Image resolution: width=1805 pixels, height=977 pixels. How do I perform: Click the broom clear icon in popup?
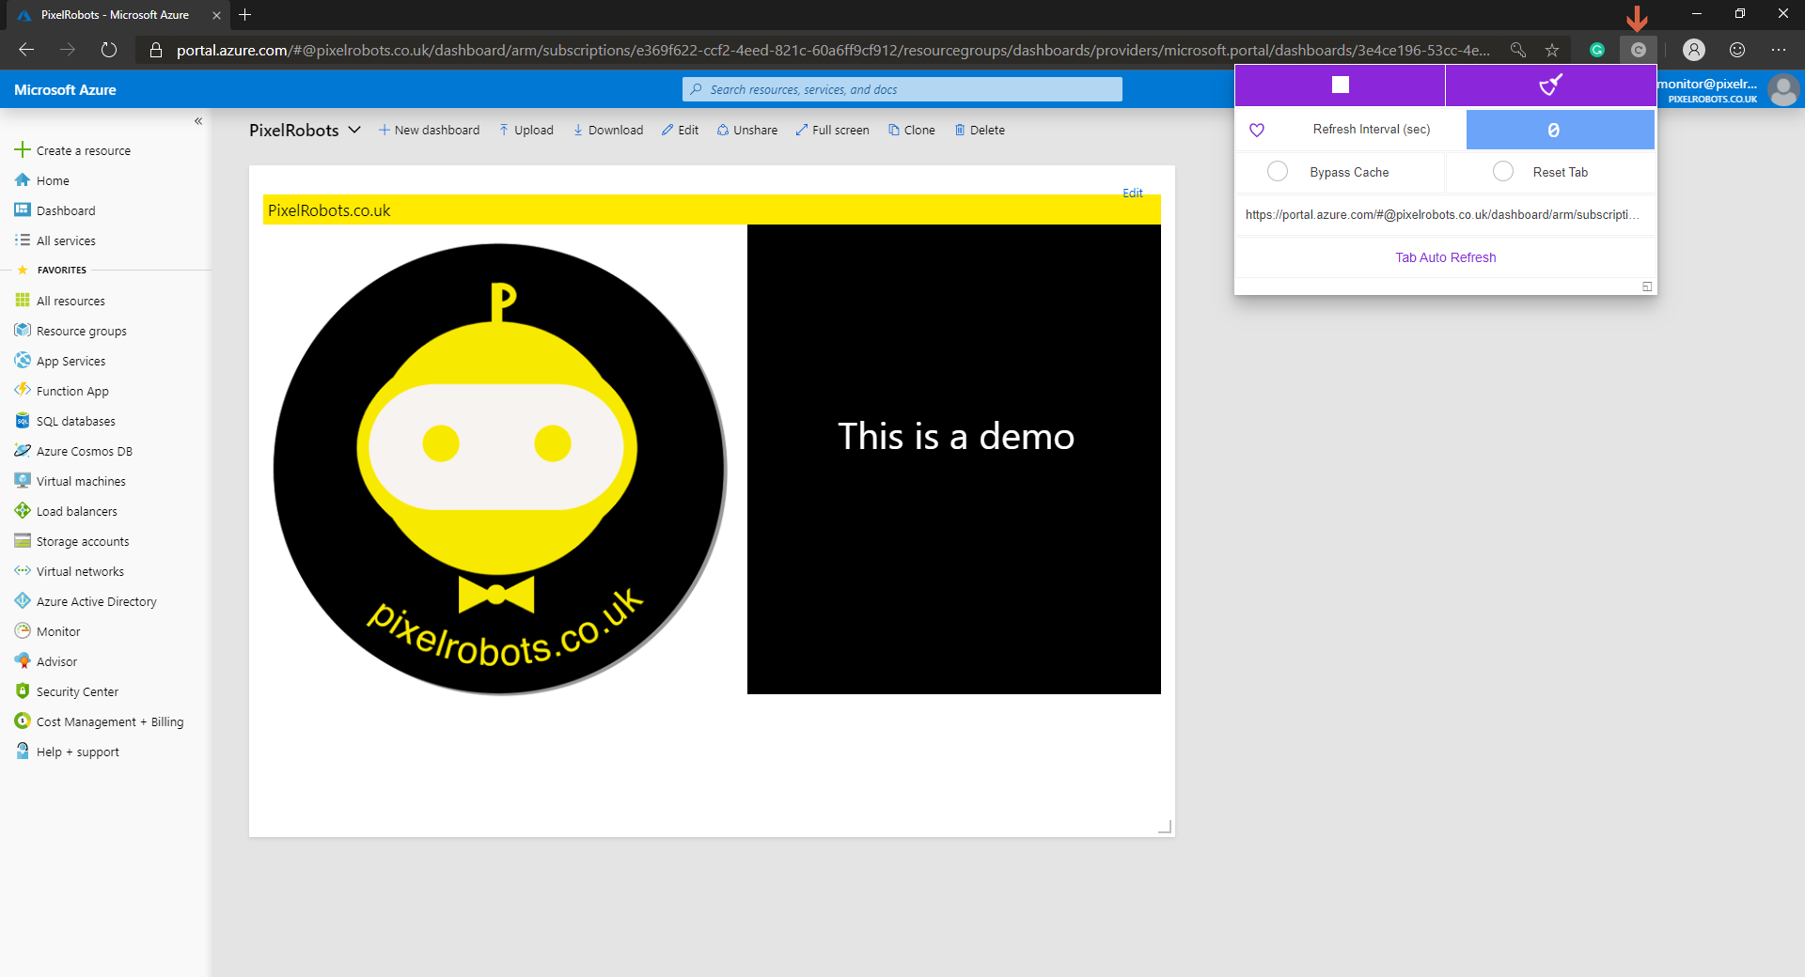[1550, 85]
